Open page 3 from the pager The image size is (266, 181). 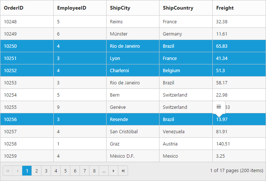(x=46, y=171)
